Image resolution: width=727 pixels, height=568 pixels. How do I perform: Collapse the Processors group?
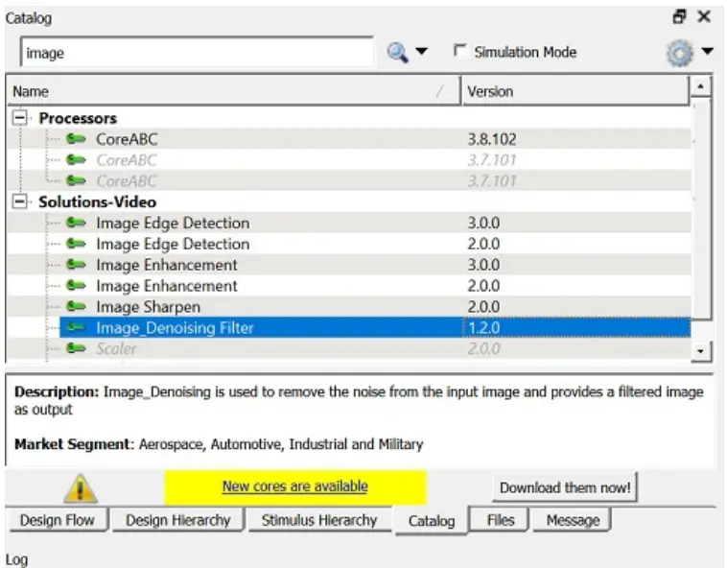19,119
